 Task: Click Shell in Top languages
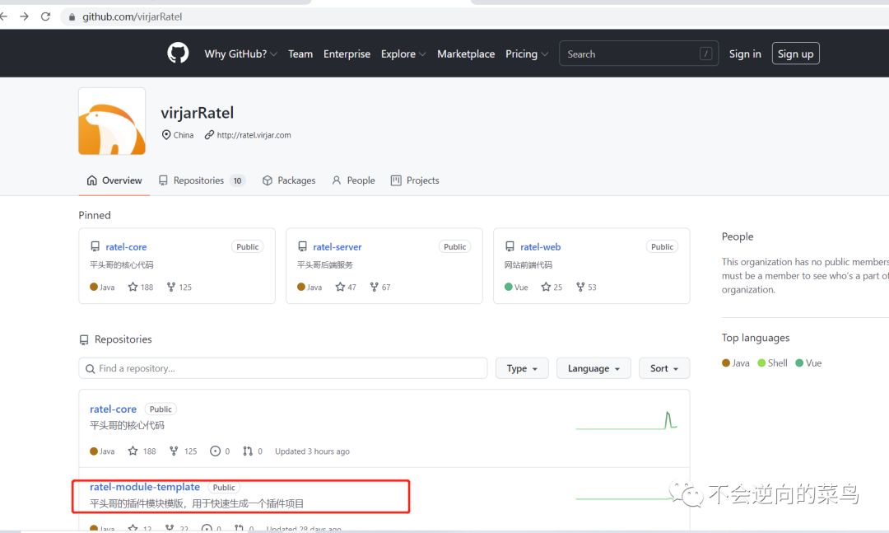(x=772, y=363)
